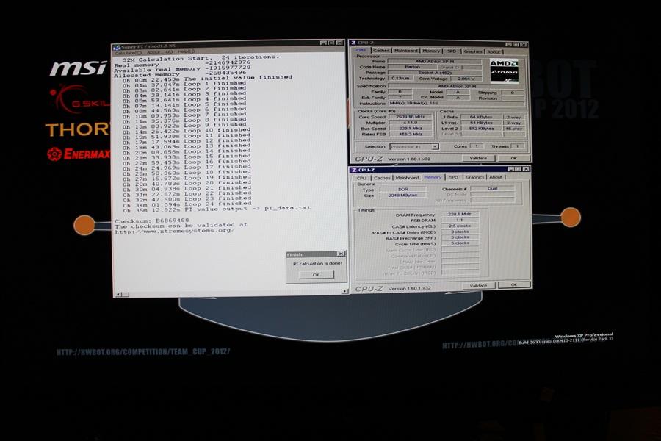Image resolution: width=661 pixels, height=441 pixels.
Task: Click the Super PI horizontal scrollbar right arrow
Action: (344, 291)
